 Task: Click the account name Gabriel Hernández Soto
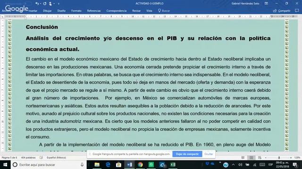point(245,3)
